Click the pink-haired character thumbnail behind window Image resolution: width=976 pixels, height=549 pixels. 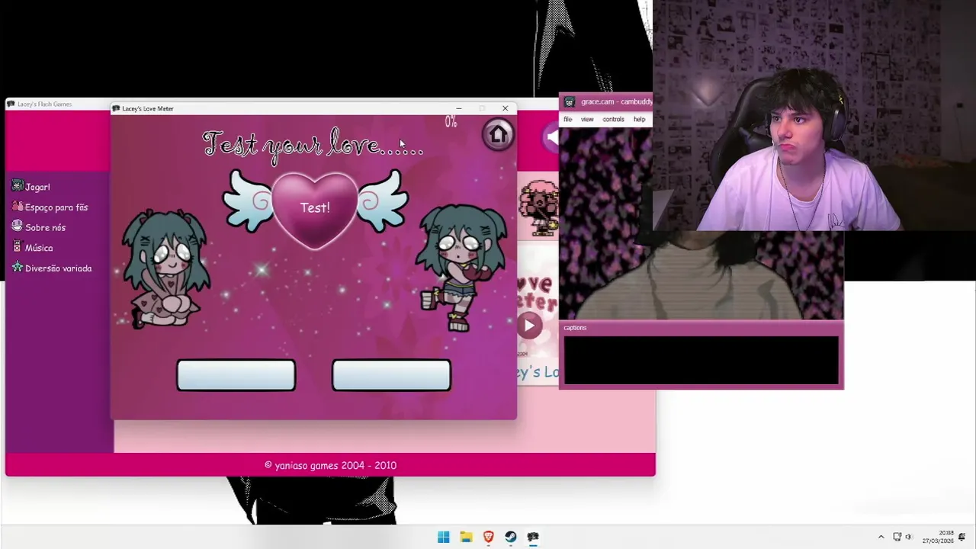tap(538, 207)
